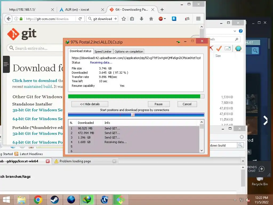Click the muted speaker tray icon
Image resolution: width=273 pixels, height=205 pixels.
248,200
